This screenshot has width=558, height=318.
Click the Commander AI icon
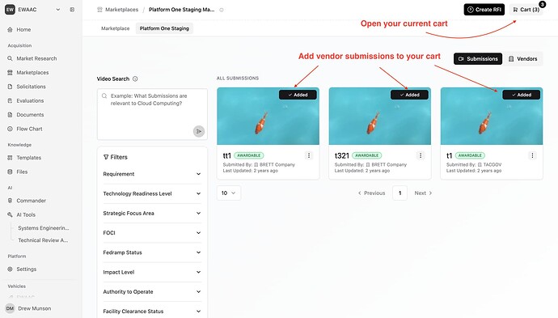[10, 201]
